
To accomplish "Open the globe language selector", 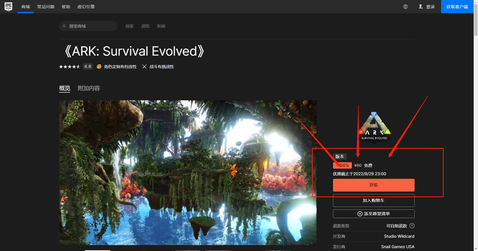I will [x=405, y=7].
